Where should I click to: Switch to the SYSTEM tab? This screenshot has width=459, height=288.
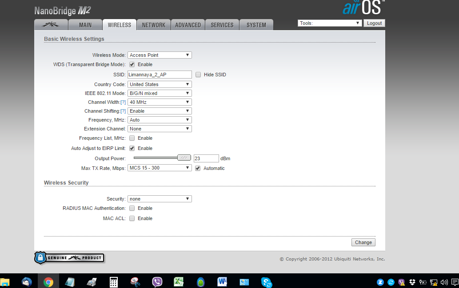(x=256, y=25)
